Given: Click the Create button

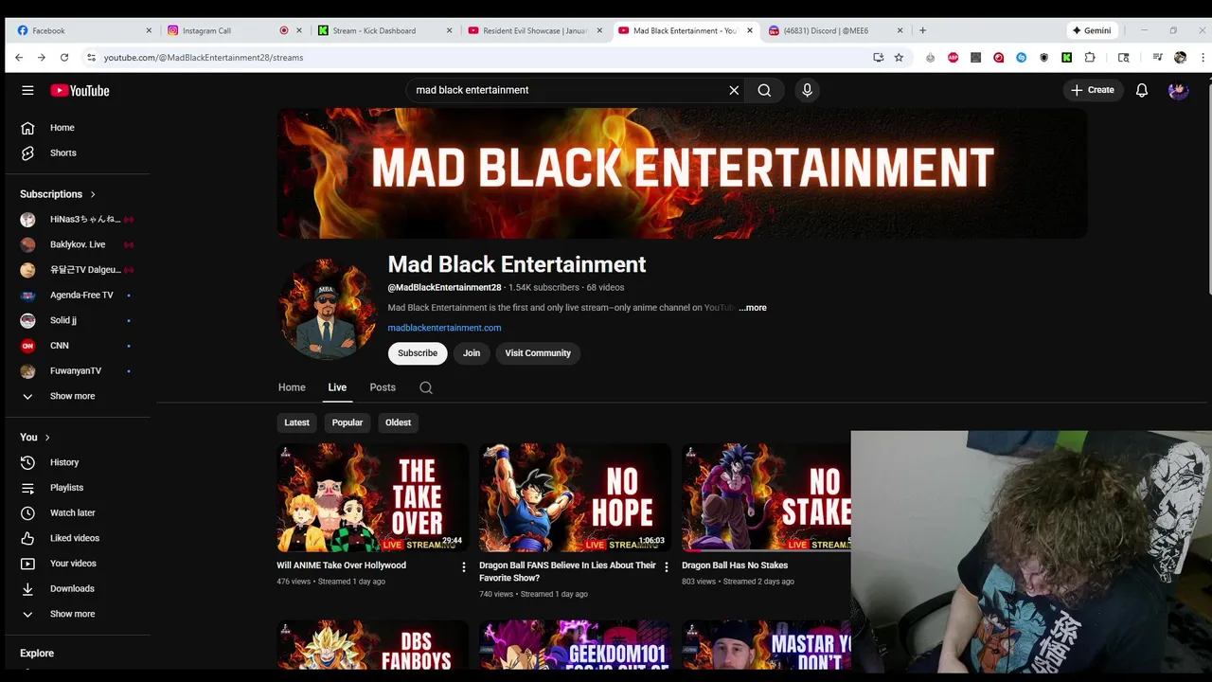Looking at the screenshot, I should pyautogui.click(x=1093, y=90).
